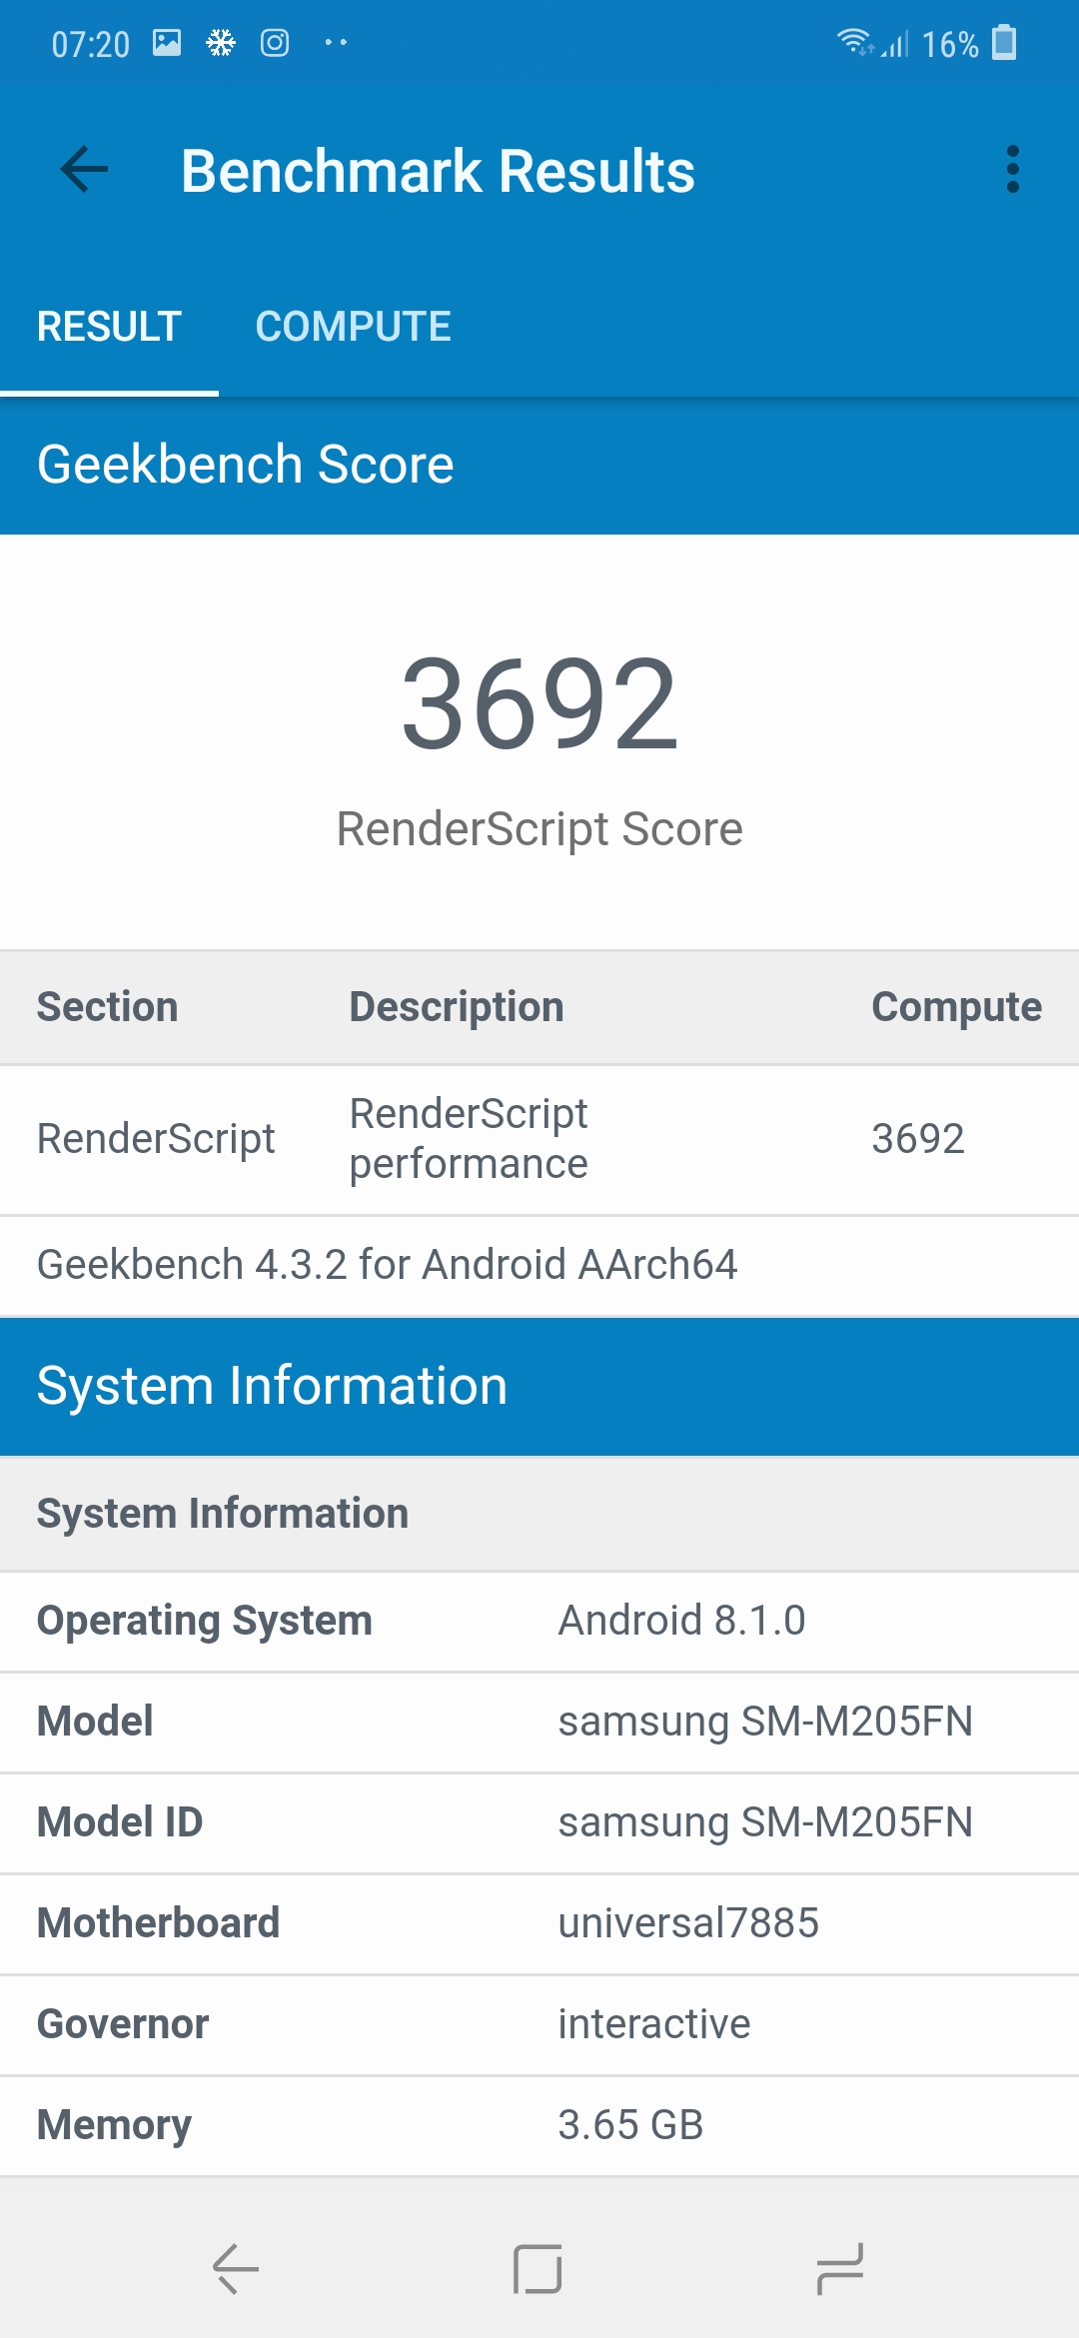Tap Android navigation back button

pos(236,2268)
